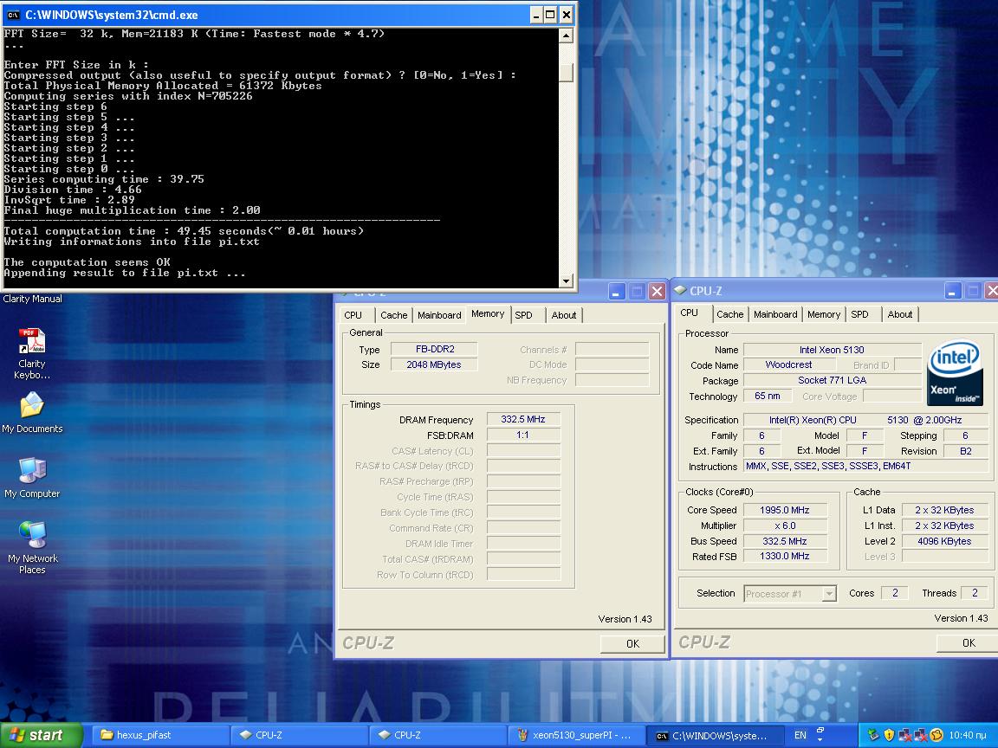Screen dimensions: 998x748
Task: Click the Instructions MMX, SSE field
Action: tap(866, 467)
